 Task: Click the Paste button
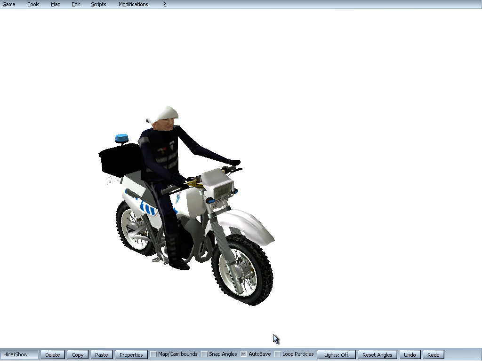point(102,354)
